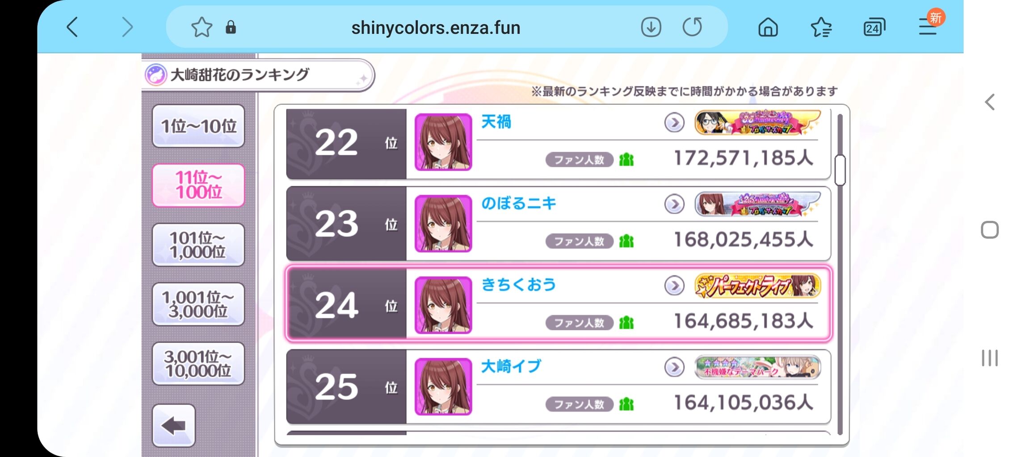The height and width of the screenshot is (457, 1017).
Task: Bookmark page with star icon in address bar
Action: tap(202, 27)
